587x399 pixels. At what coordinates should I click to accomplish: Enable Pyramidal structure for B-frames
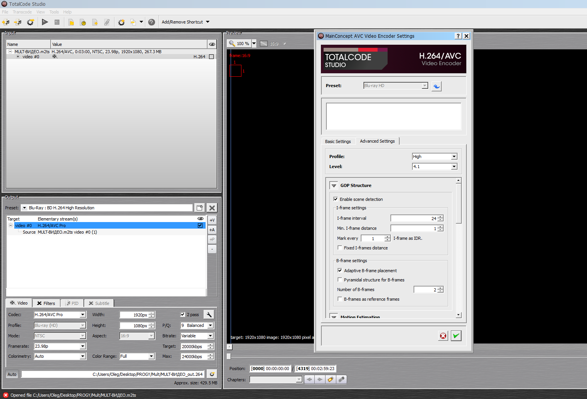click(x=340, y=279)
